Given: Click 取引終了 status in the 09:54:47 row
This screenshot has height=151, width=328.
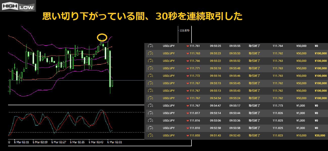Looking at the screenshot, I should click(x=254, y=106).
